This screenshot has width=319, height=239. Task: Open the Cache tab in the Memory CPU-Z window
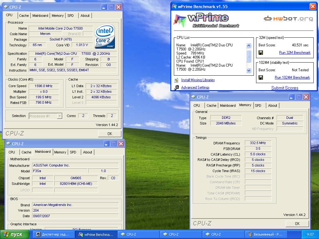(x=212, y=105)
